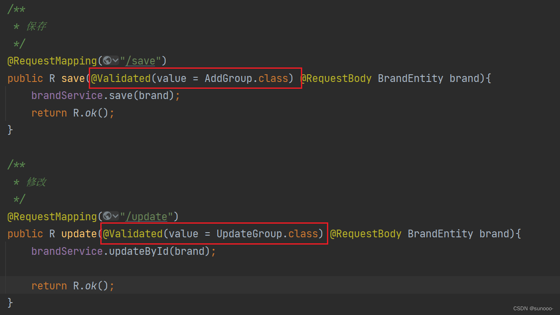This screenshot has height=315, width=560.
Task: Click @RequestMapping annotation above save method
Action: 52,61
